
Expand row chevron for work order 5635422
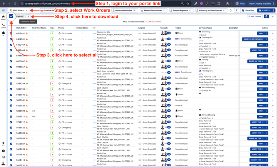273,128
